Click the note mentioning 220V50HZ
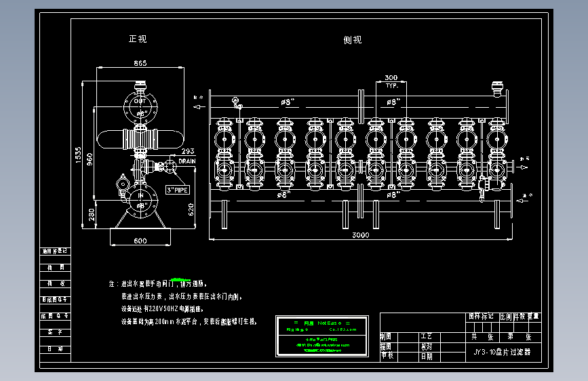 [x=162, y=309]
